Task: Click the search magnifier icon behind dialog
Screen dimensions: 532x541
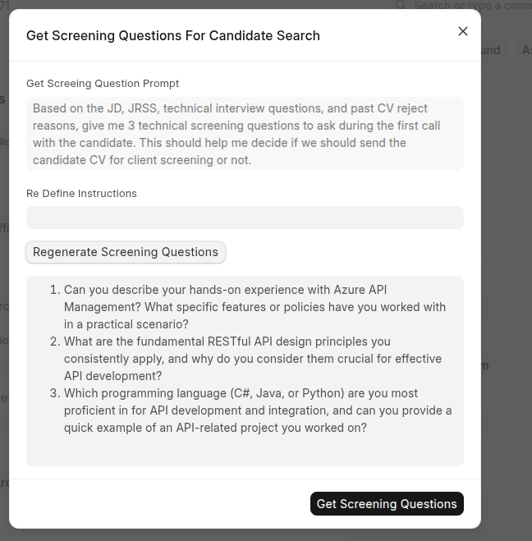Action: click(401, 5)
